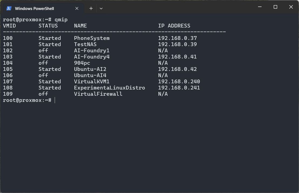This screenshot has width=299, height=193.
Task: Click VMID 105 in the table
Action: coord(8,69)
